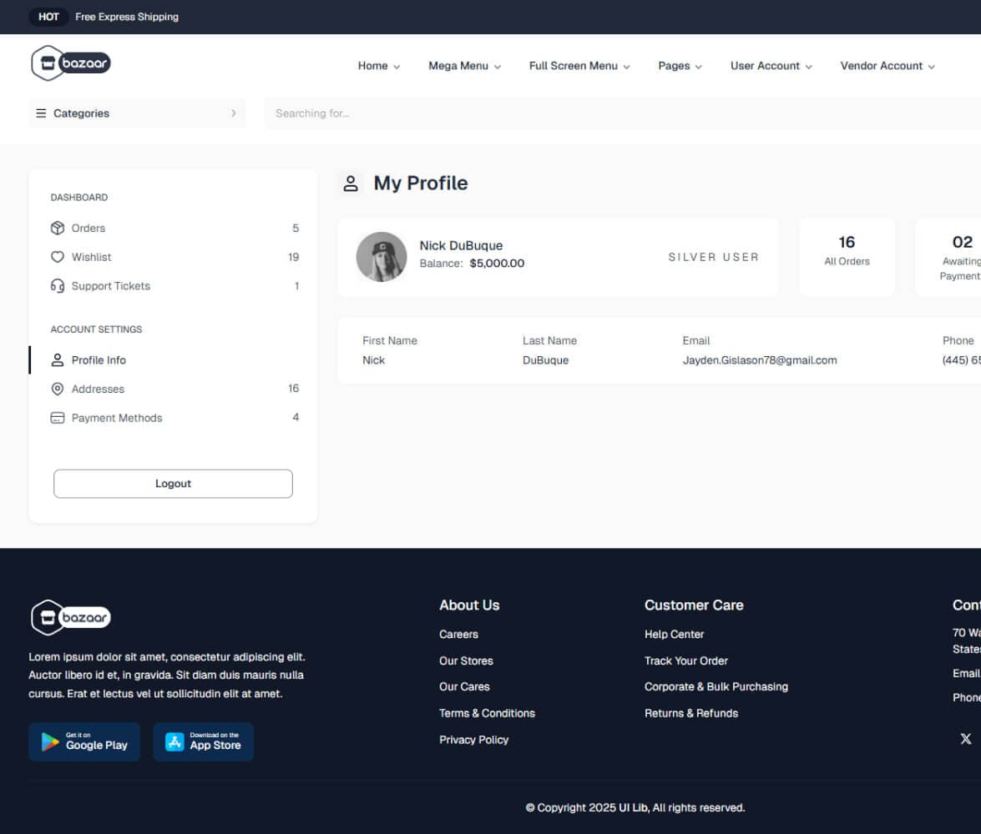The image size is (981, 834).
Task: Open Payment Methods using the card icon
Action: click(57, 417)
